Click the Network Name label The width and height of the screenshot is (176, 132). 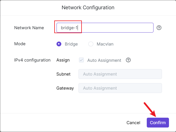tap(29, 28)
